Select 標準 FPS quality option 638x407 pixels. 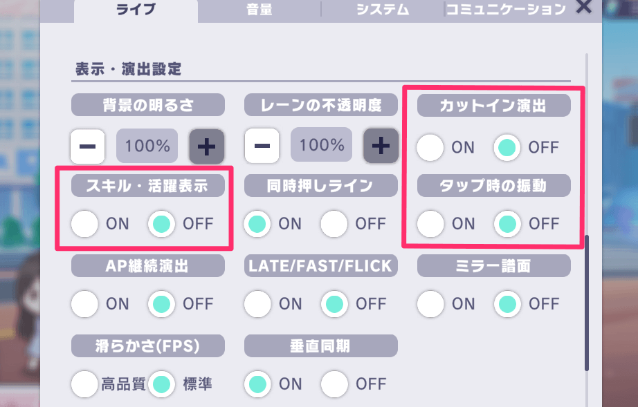(x=161, y=384)
